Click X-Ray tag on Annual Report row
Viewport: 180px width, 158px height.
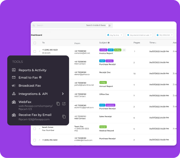point(103,82)
